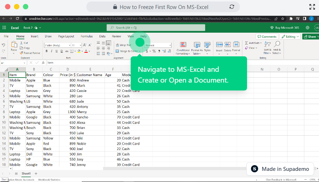The width and height of the screenshot is (319, 182).
Task: Open the Comments pane
Action: coord(267,37)
